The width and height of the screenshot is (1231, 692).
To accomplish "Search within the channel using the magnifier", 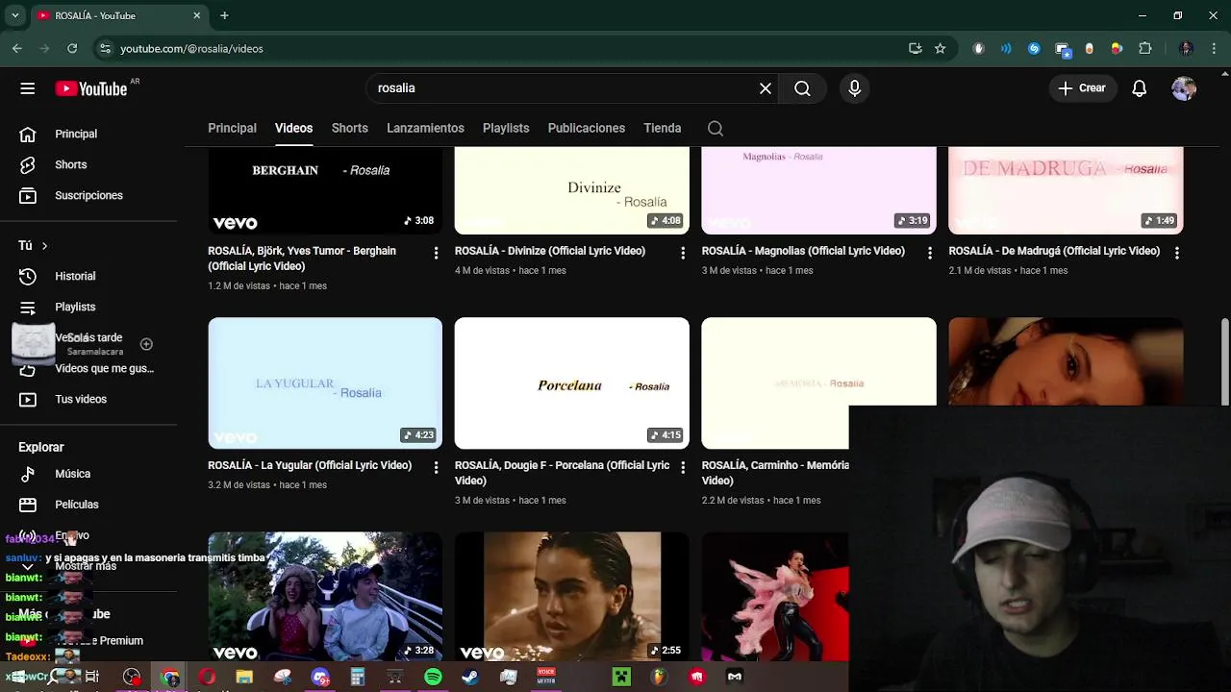I will (x=716, y=128).
